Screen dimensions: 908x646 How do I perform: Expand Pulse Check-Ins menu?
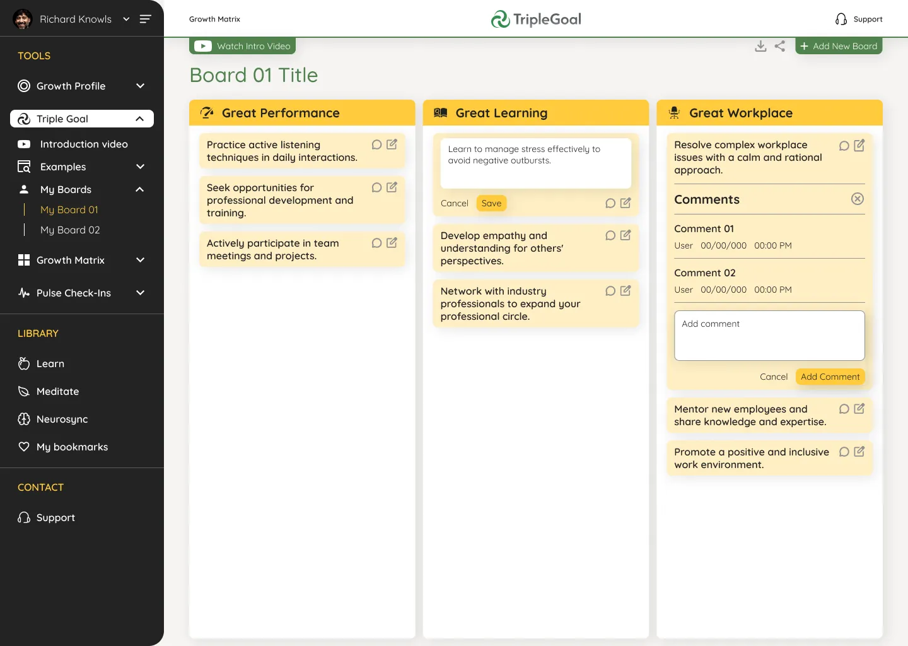(x=140, y=293)
